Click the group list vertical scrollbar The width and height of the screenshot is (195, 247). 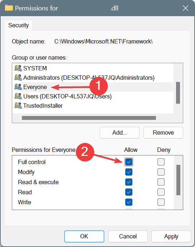(x=178, y=93)
